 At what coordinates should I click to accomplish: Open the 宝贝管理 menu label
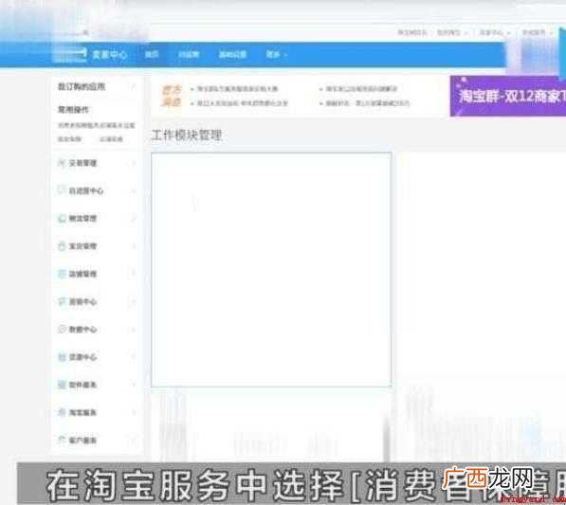[82, 246]
